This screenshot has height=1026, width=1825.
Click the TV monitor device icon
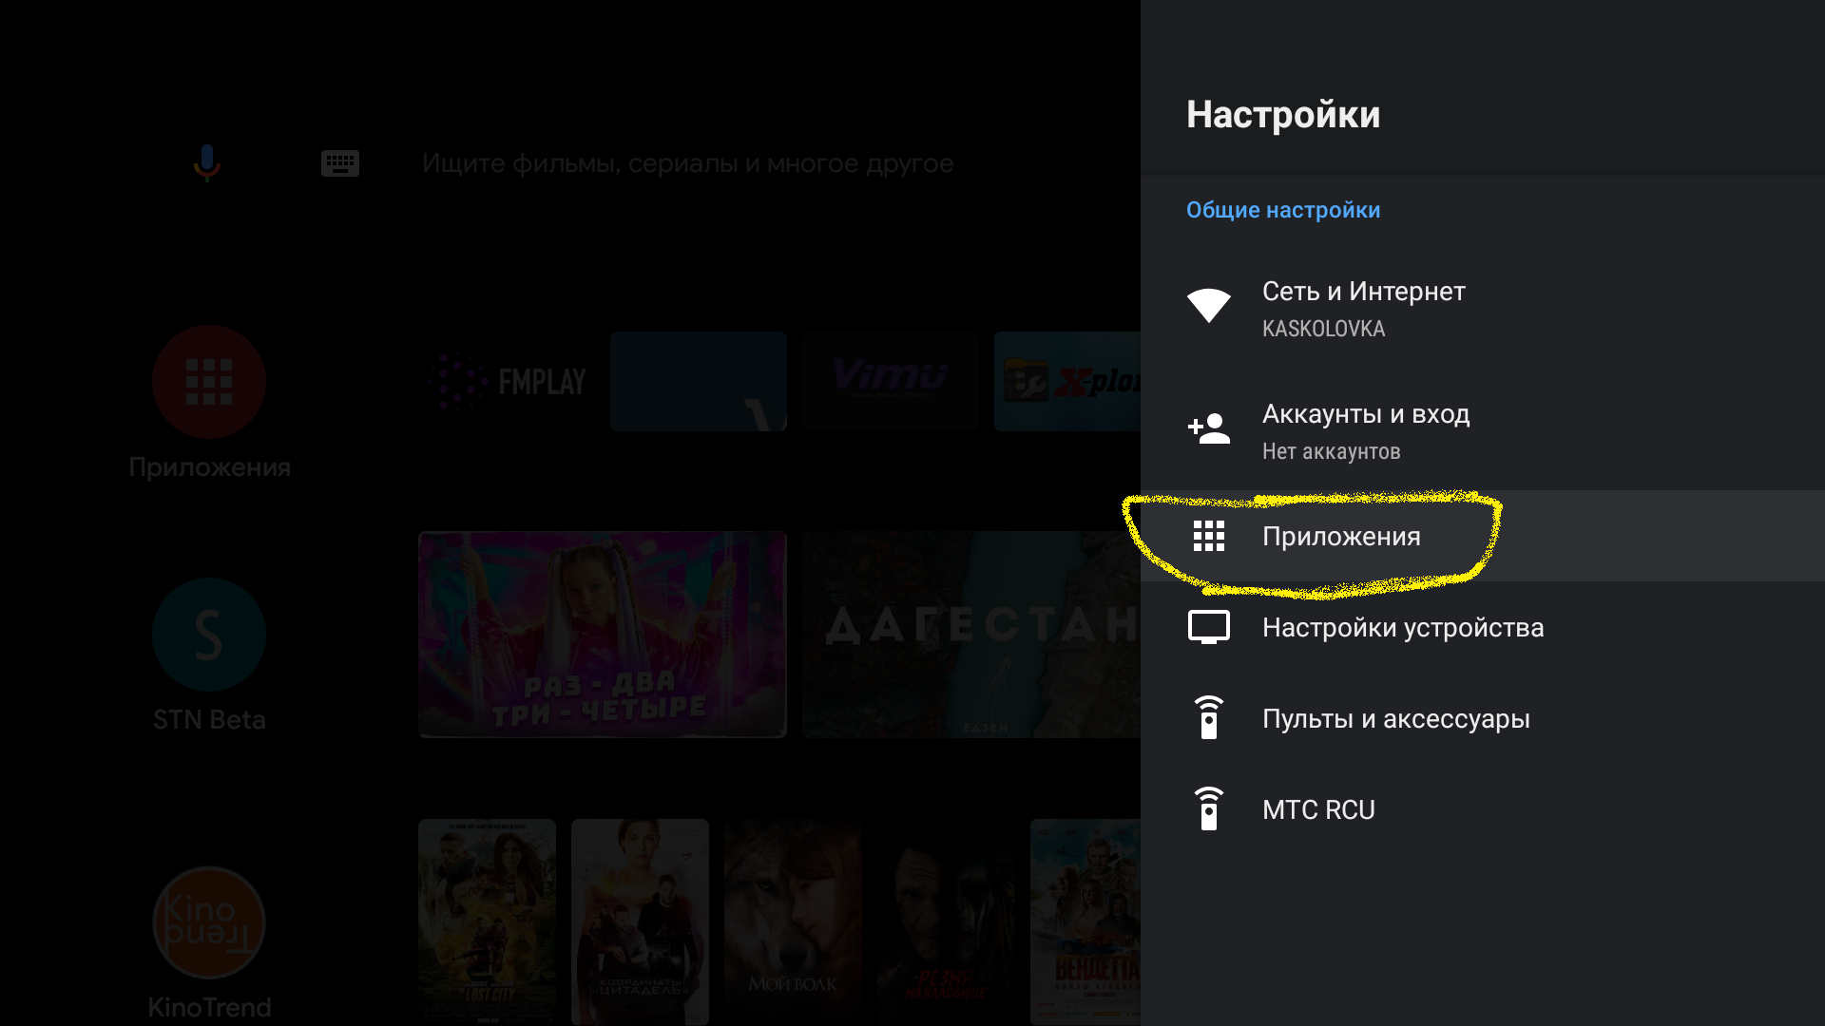pos(1208,627)
